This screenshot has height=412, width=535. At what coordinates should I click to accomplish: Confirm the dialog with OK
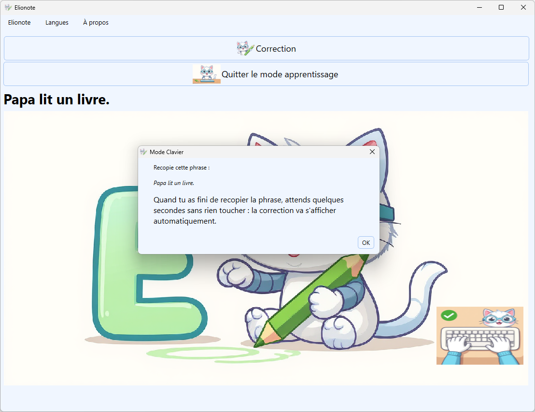[x=366, y=242]
